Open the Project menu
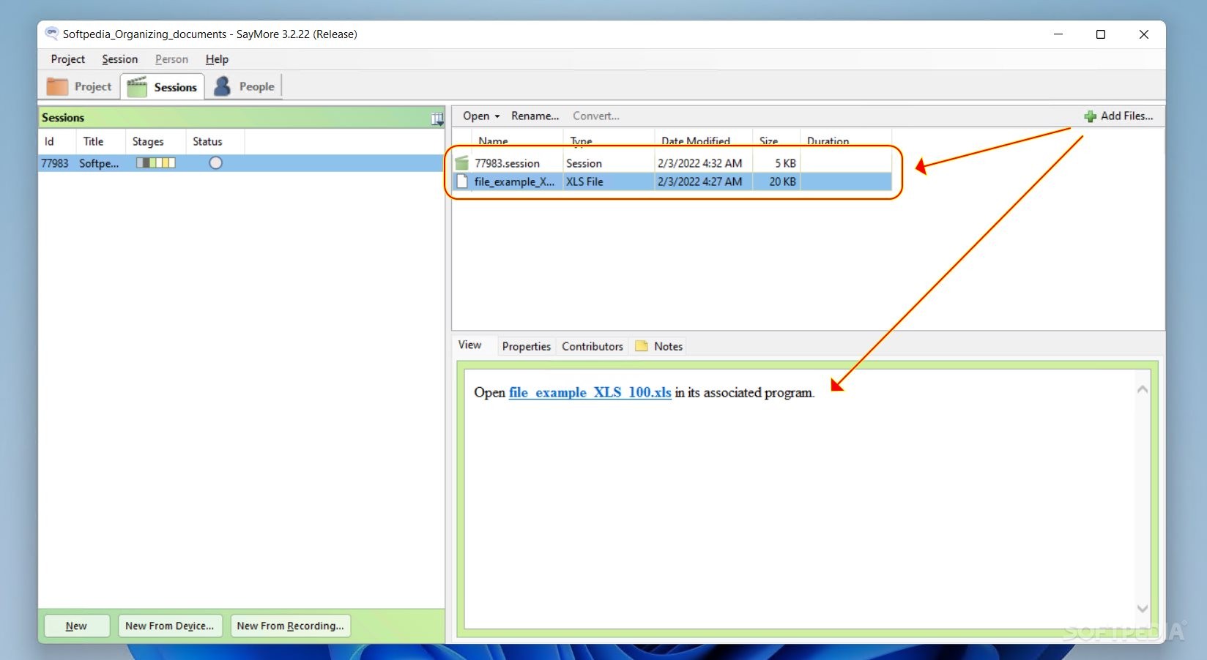Screen dimensions: 1207x660 click(x=67, y=59)
